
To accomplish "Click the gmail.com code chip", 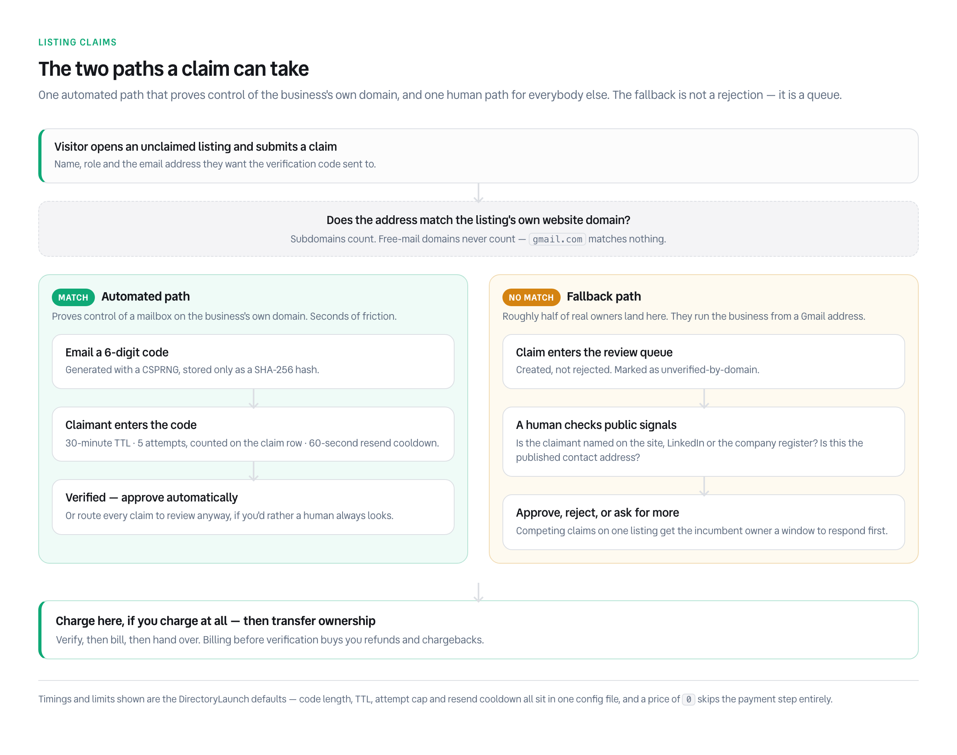I will (x=557, y=239).
